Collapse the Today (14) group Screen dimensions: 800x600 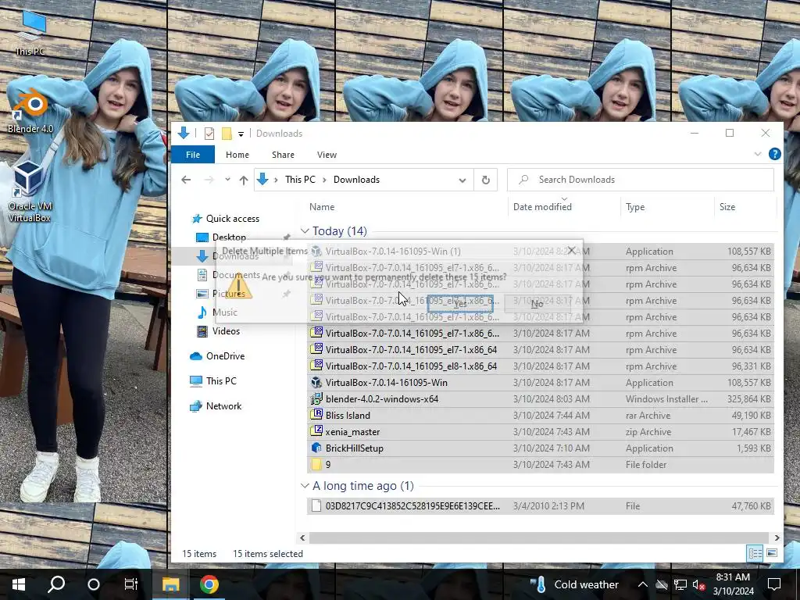click(x=305, y=231)
